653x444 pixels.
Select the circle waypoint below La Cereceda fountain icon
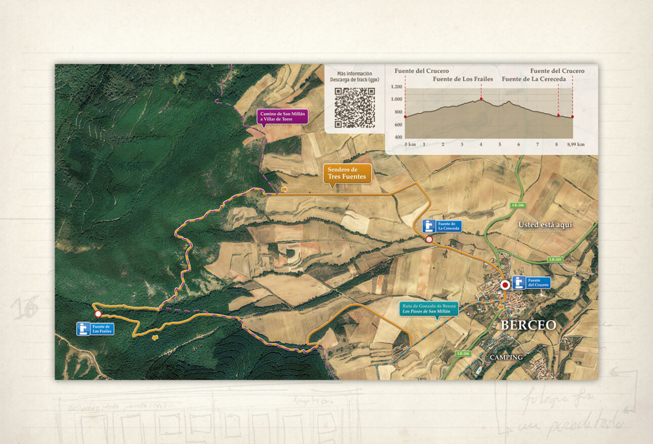(x=429, y=240)
